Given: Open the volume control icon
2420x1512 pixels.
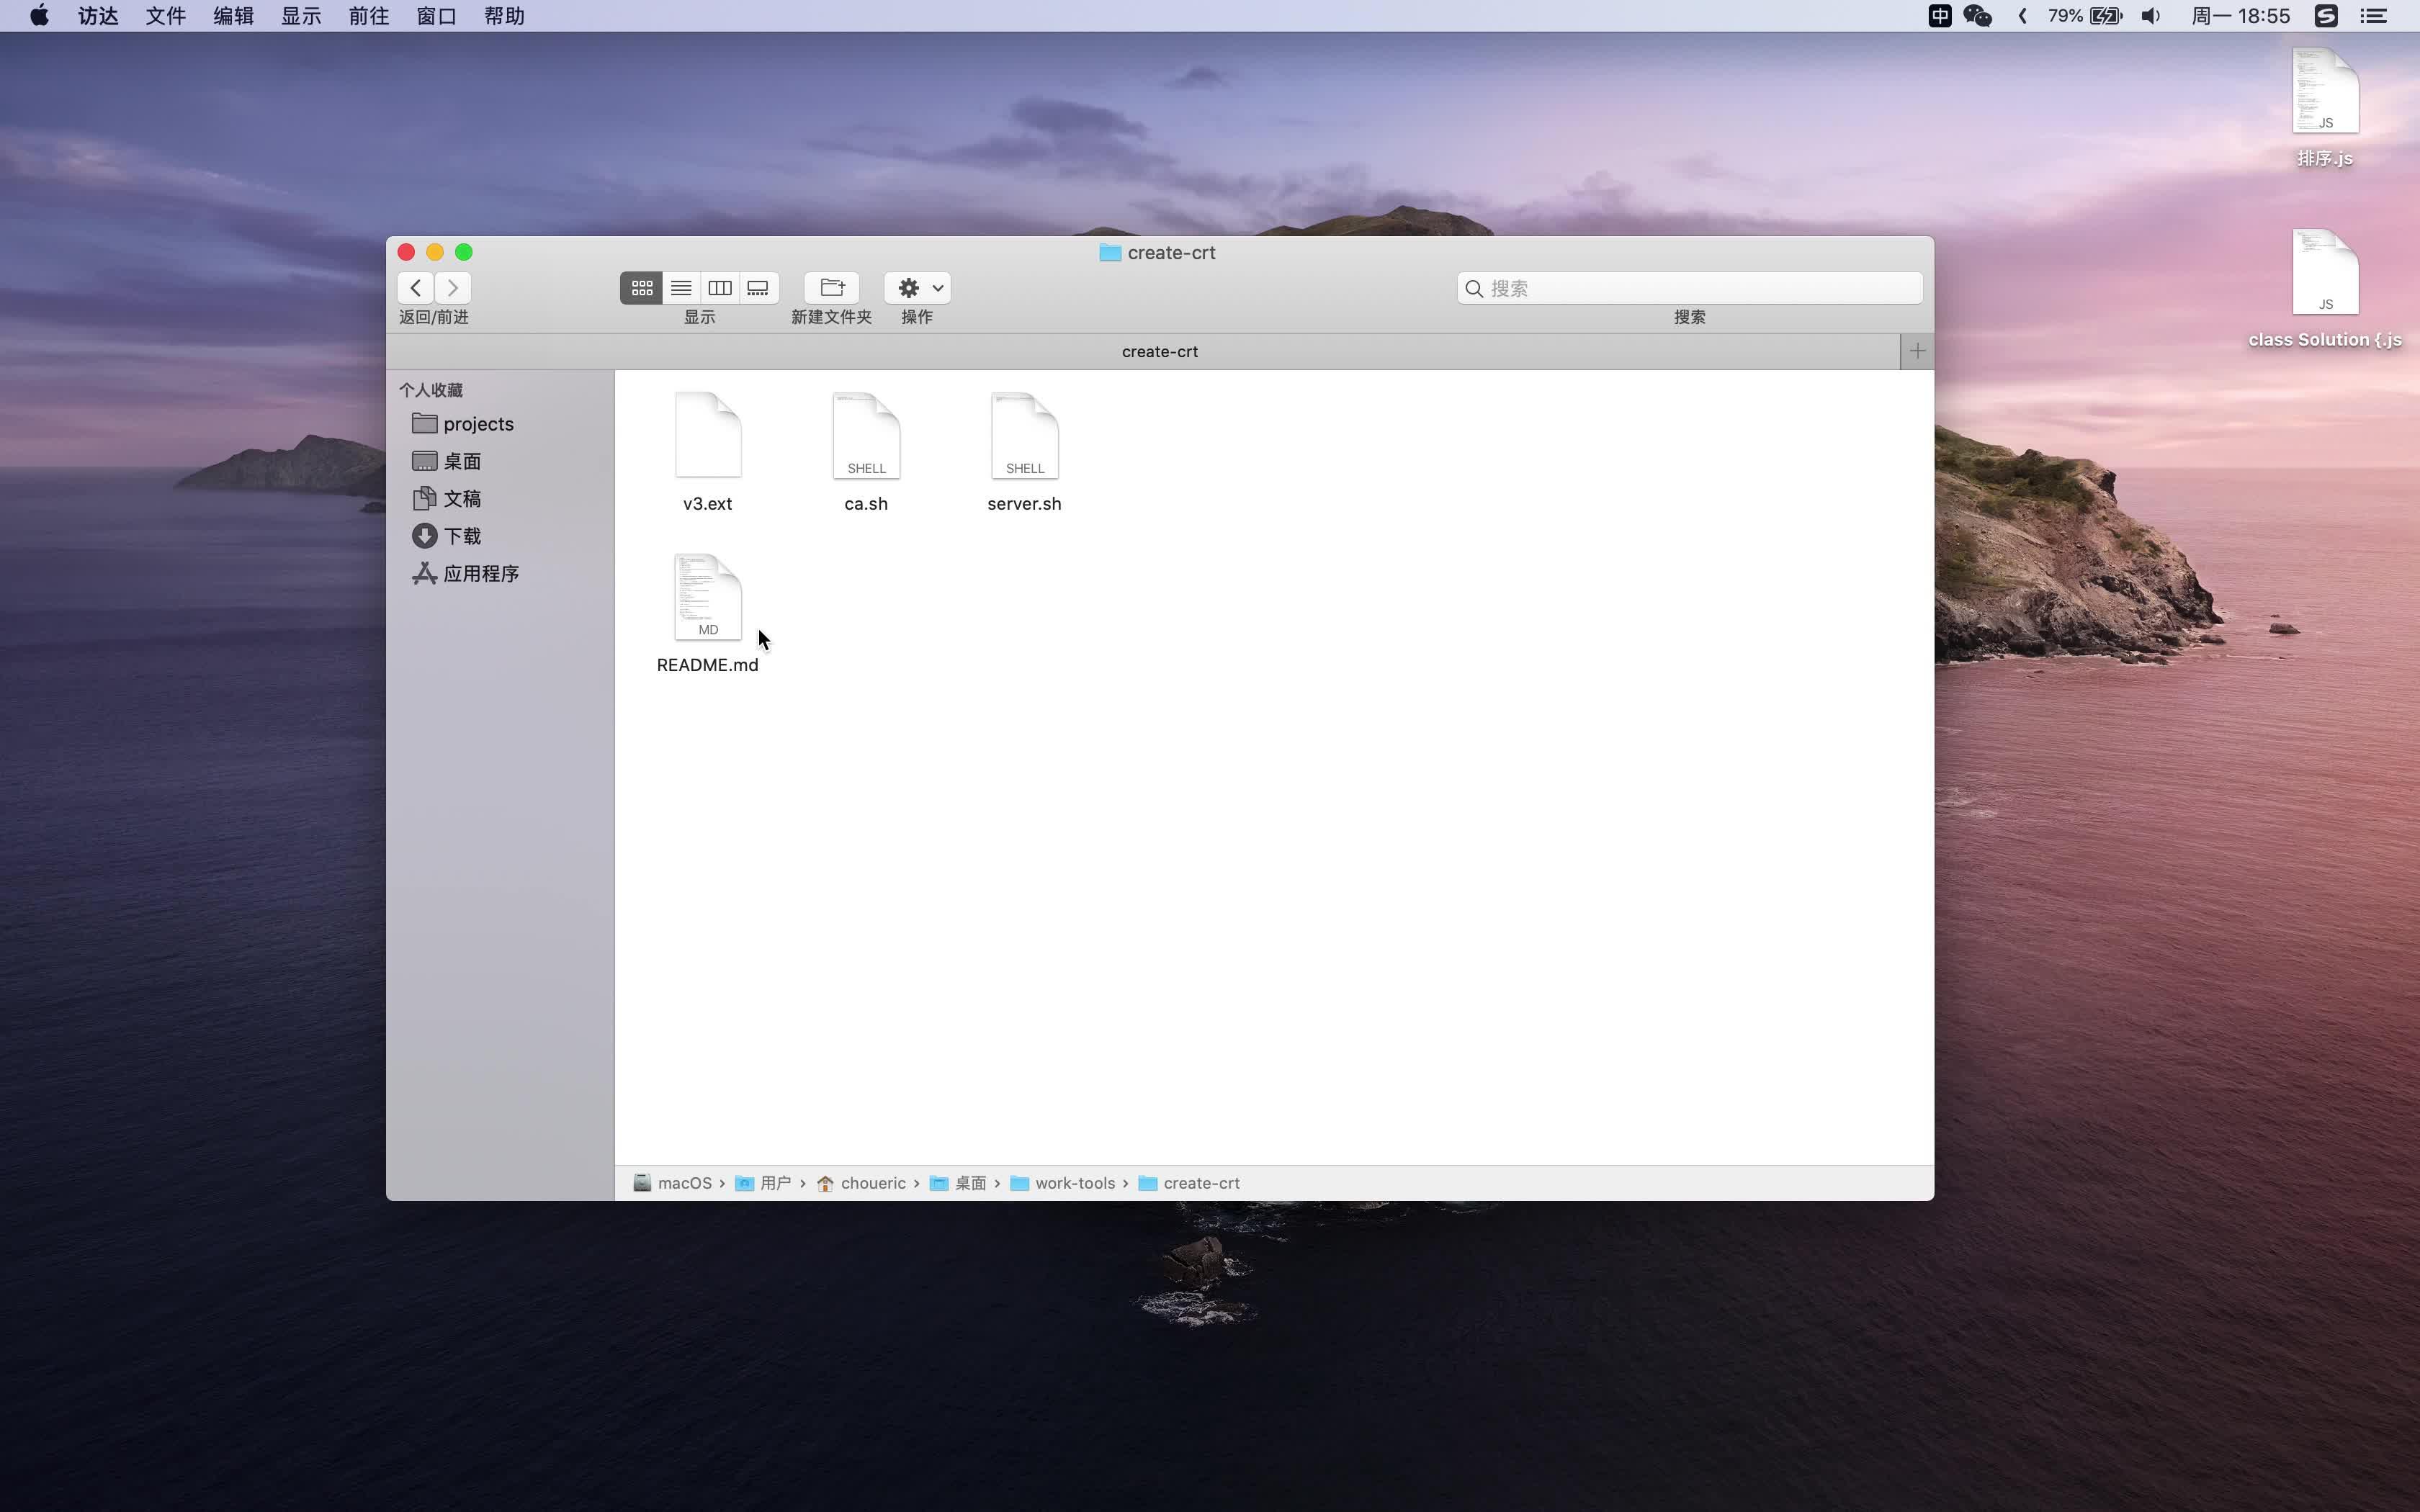Looking at the screenshot, I should point(2151,16).
